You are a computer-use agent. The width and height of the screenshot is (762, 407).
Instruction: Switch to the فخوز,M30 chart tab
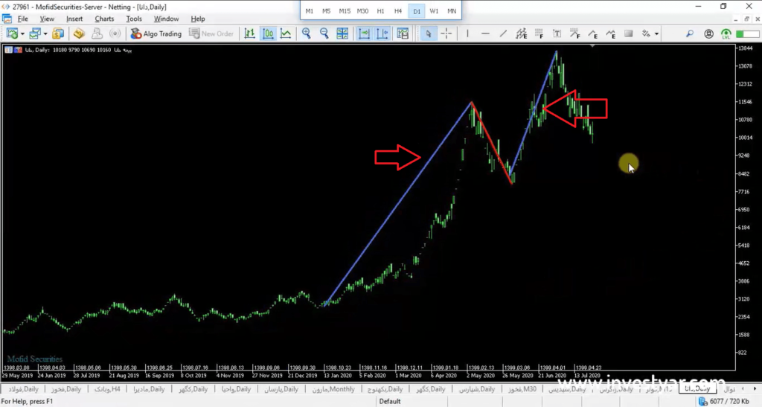tap(522, 389)
